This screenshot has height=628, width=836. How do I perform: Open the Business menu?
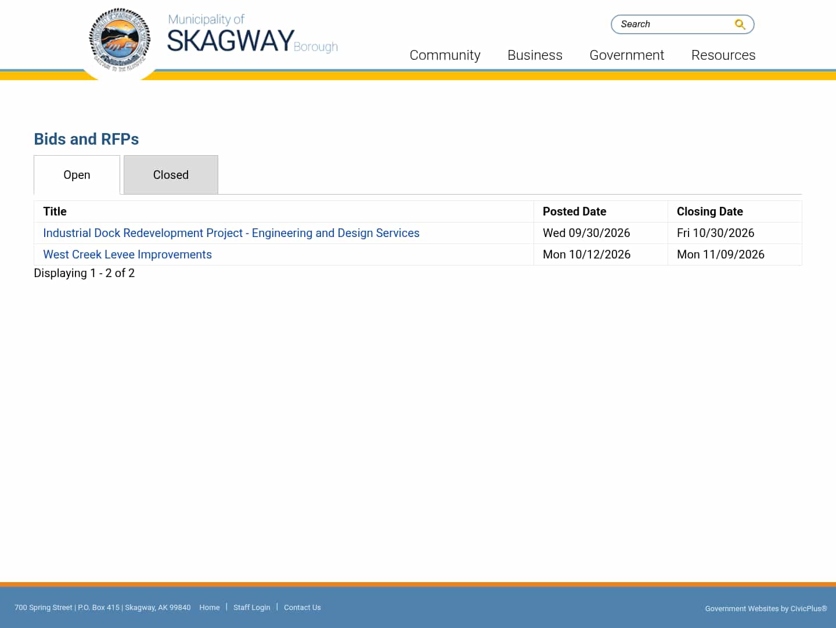535,55
